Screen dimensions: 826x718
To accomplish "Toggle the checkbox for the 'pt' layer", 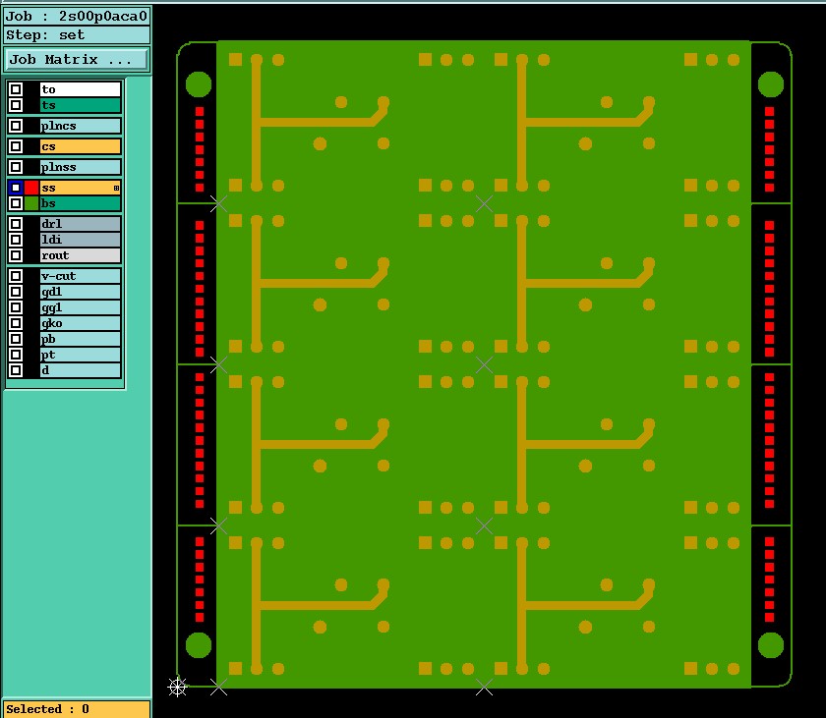I will (x=16, y=355).
